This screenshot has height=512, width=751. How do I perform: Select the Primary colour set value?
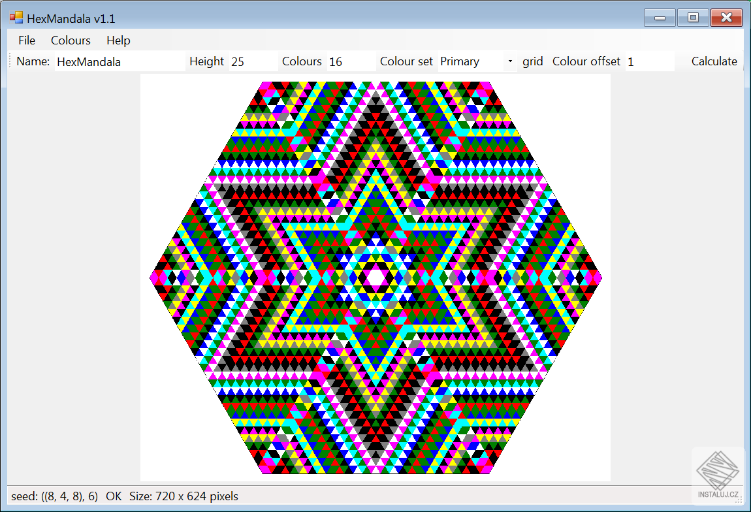[x=460, y=61]
